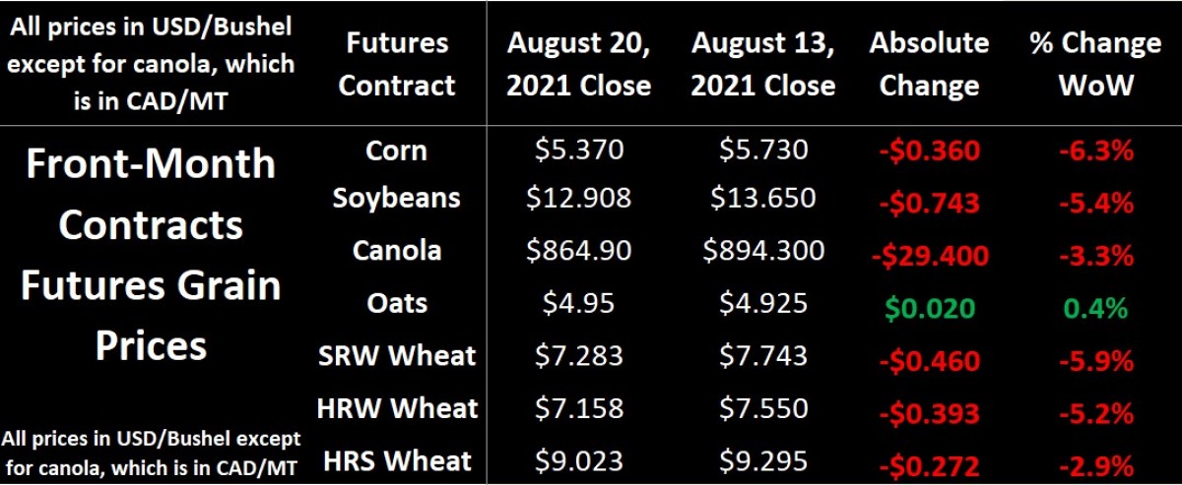This screenshot has height=485, width=1182.
Task: Click the Futures Contract column header
Action: [x=397, y=64]
